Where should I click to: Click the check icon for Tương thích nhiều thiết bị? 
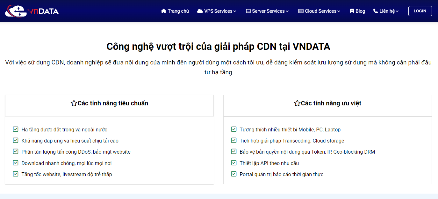(x=233, y=129)
